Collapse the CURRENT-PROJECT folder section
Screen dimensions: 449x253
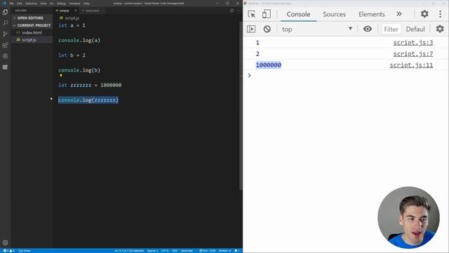[x=32, y=25]
